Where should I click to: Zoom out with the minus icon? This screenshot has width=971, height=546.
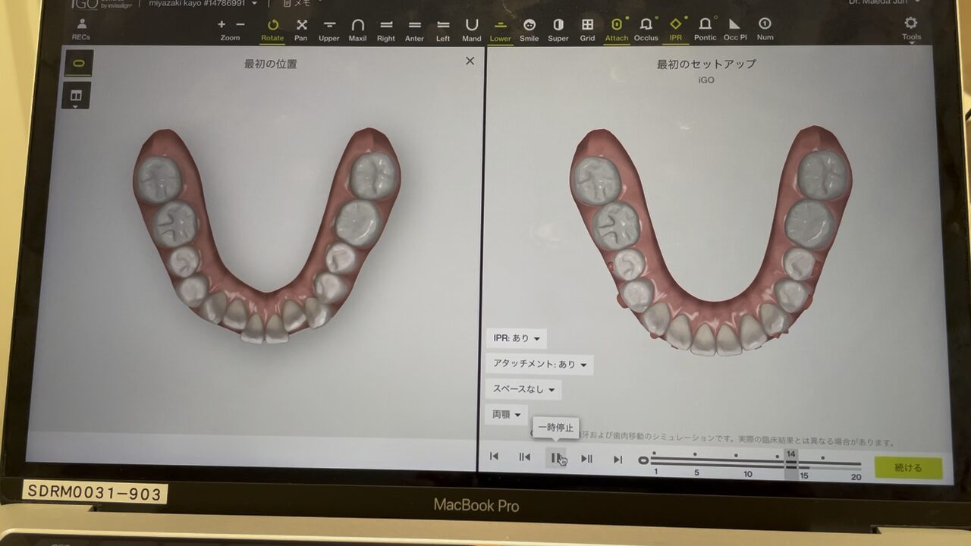point(240,25)
